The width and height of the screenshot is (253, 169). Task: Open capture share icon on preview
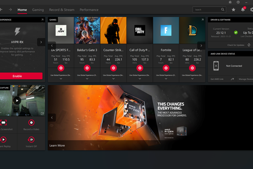tap(42, 114)
